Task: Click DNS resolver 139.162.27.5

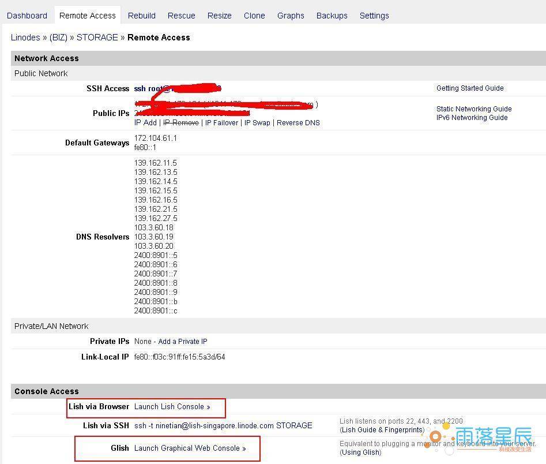Action: [x=156, y=218]
